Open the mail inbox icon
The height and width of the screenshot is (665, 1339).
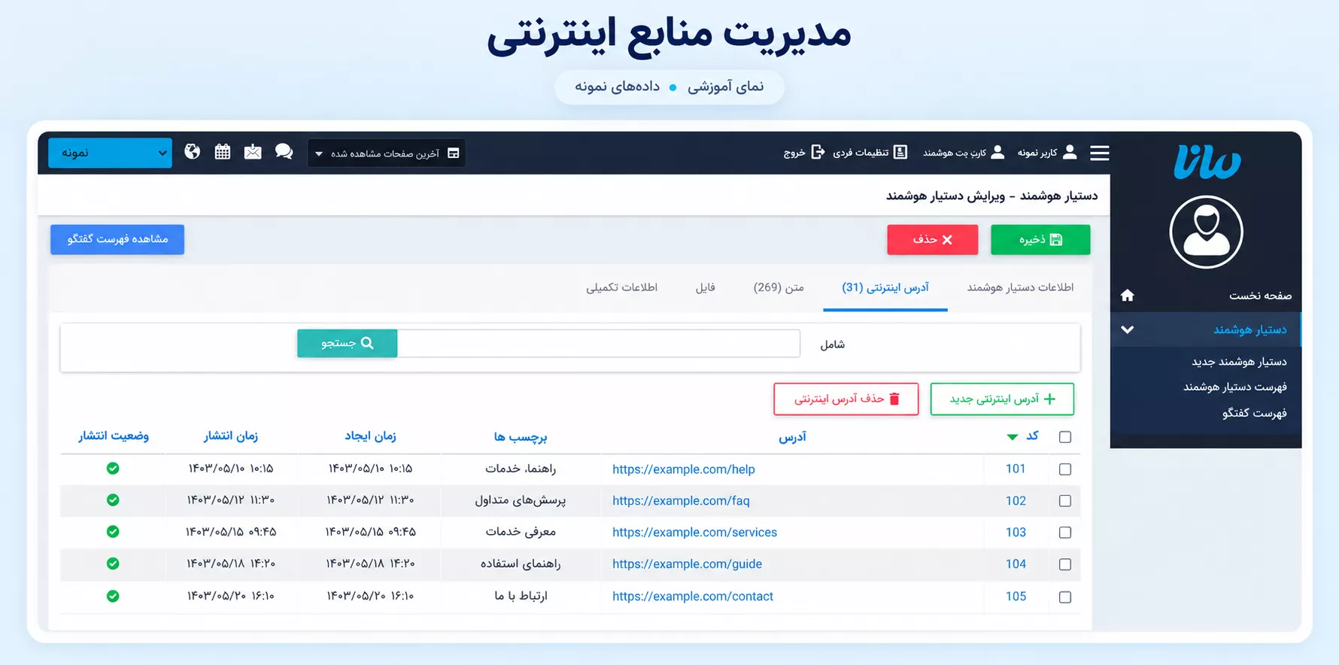pos(253,152)
